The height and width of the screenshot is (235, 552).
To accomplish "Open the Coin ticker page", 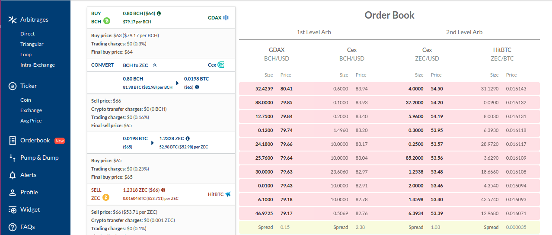I will tap(26, 100).
